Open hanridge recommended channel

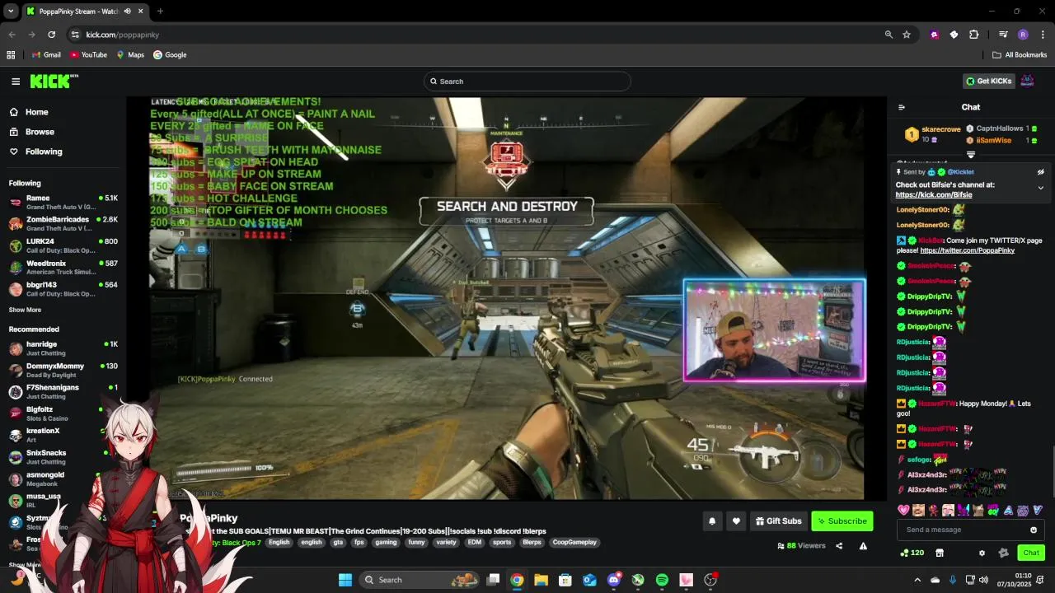click(x=63, y=348)
